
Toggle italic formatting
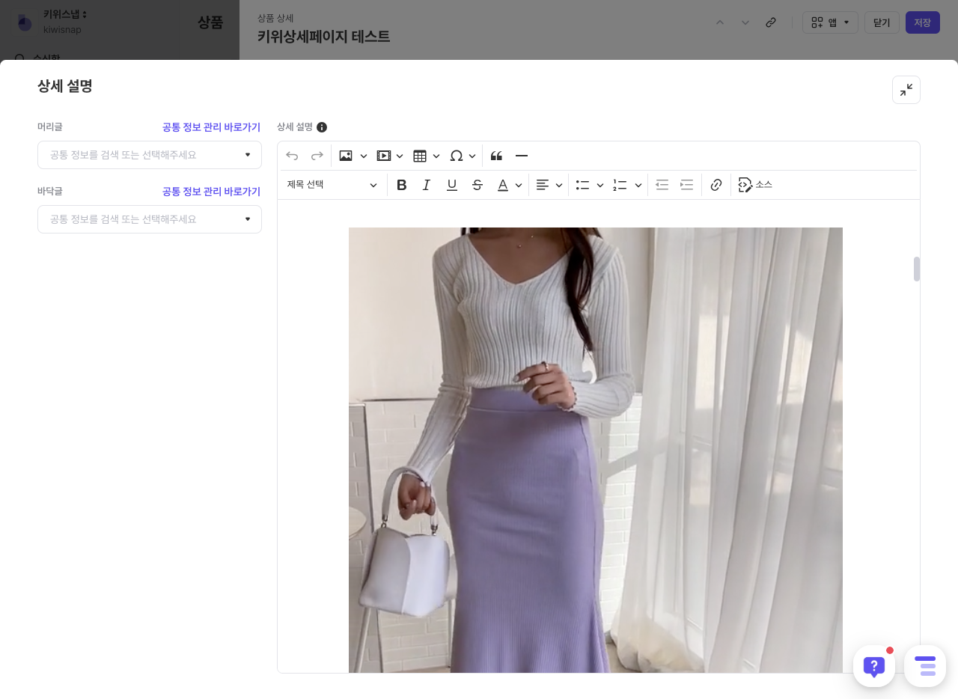pos(427,185)
